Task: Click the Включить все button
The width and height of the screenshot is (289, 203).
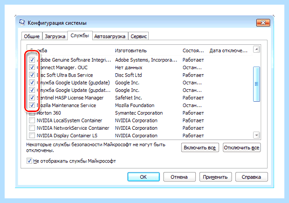Action: 200,147
